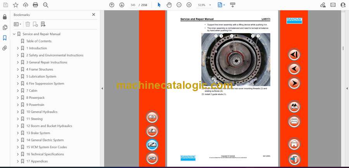Click the scrolling mode keyboard icon

point(233,5)
